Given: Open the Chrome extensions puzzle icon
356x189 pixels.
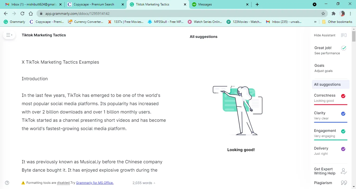Looking at the screenshot, I should tap(333, 14).
